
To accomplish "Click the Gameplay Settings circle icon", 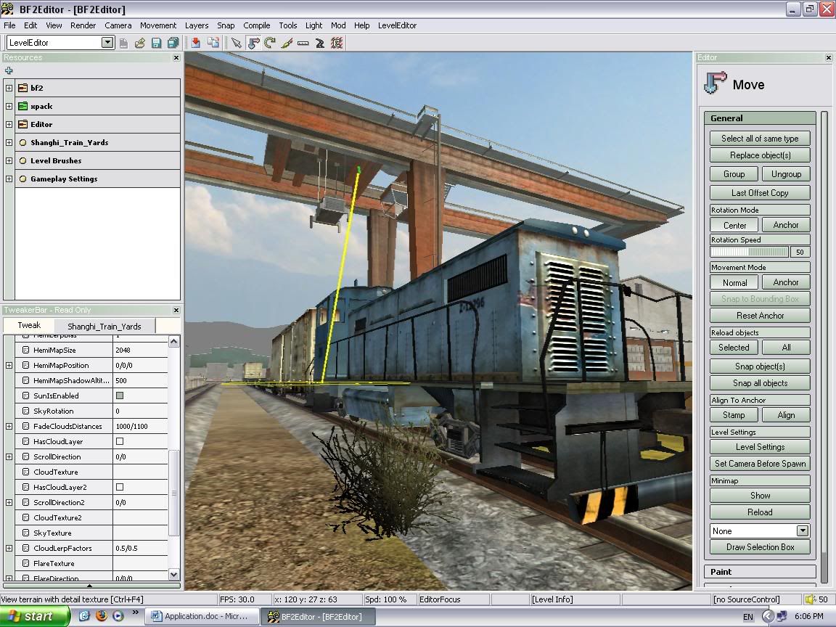I will point(23,179).
